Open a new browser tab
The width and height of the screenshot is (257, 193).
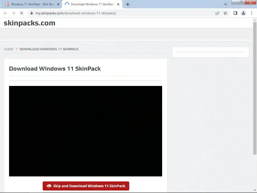click(x=128, y=4)
